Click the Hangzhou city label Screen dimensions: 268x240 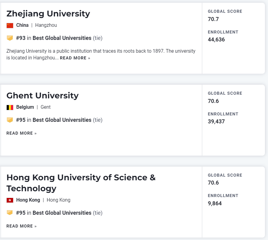tap(46, 25)
